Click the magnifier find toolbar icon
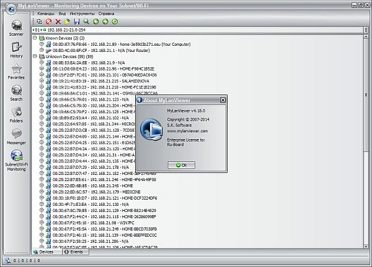372x267 pixels. (86, 21)
